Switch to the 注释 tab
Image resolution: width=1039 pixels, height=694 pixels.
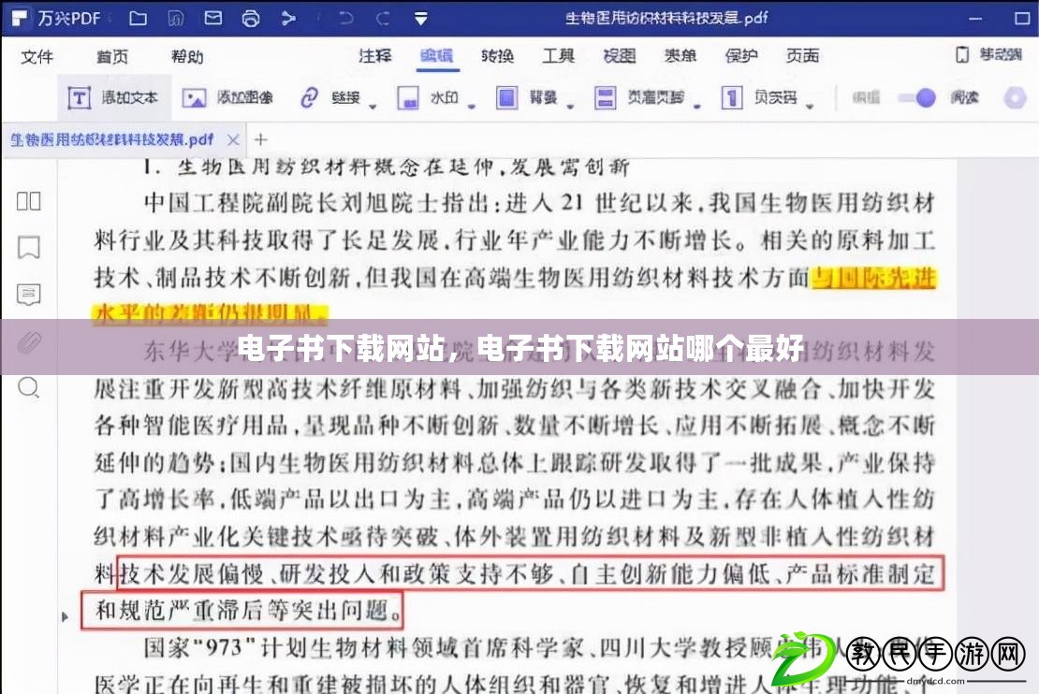point(375,55)
